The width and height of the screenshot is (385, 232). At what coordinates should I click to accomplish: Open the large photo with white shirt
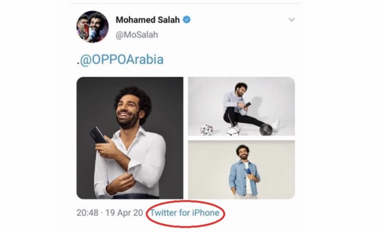coord(130,138)
